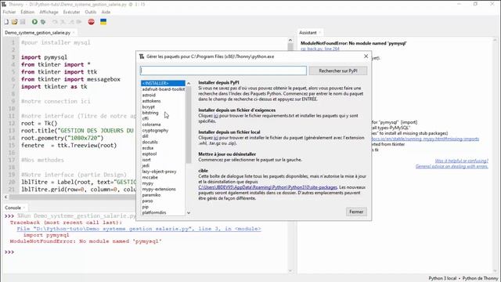Select platformdirs in package list

(x=154, y=212)
